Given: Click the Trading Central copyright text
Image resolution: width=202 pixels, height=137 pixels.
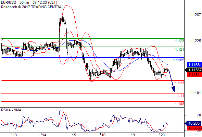Looking at the screenshot, I should tap(32, 7).
